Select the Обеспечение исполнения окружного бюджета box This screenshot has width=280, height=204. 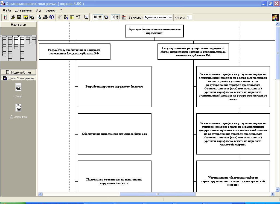[115, 134]
